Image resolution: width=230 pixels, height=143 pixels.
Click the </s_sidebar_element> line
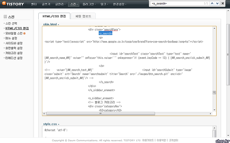[x=102, y=90]
